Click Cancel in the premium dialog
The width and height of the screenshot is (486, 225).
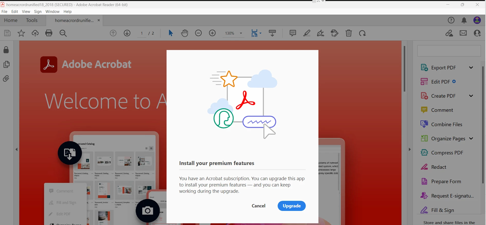click(259, 206)
